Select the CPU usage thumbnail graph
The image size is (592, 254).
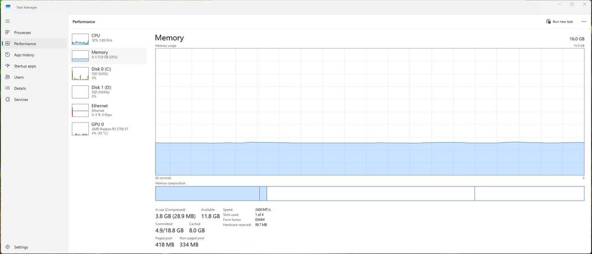pyautogui.click(x=80, y=39)
